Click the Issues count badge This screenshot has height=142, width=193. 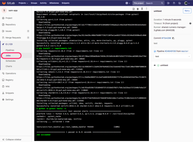28,31
